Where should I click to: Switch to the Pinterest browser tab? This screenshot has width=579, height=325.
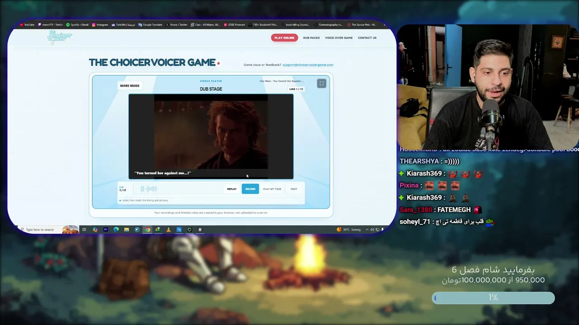(234, 25)
